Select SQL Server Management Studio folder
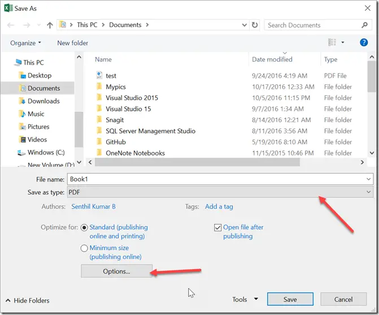379x315 pixels. [x=151, y=131]
